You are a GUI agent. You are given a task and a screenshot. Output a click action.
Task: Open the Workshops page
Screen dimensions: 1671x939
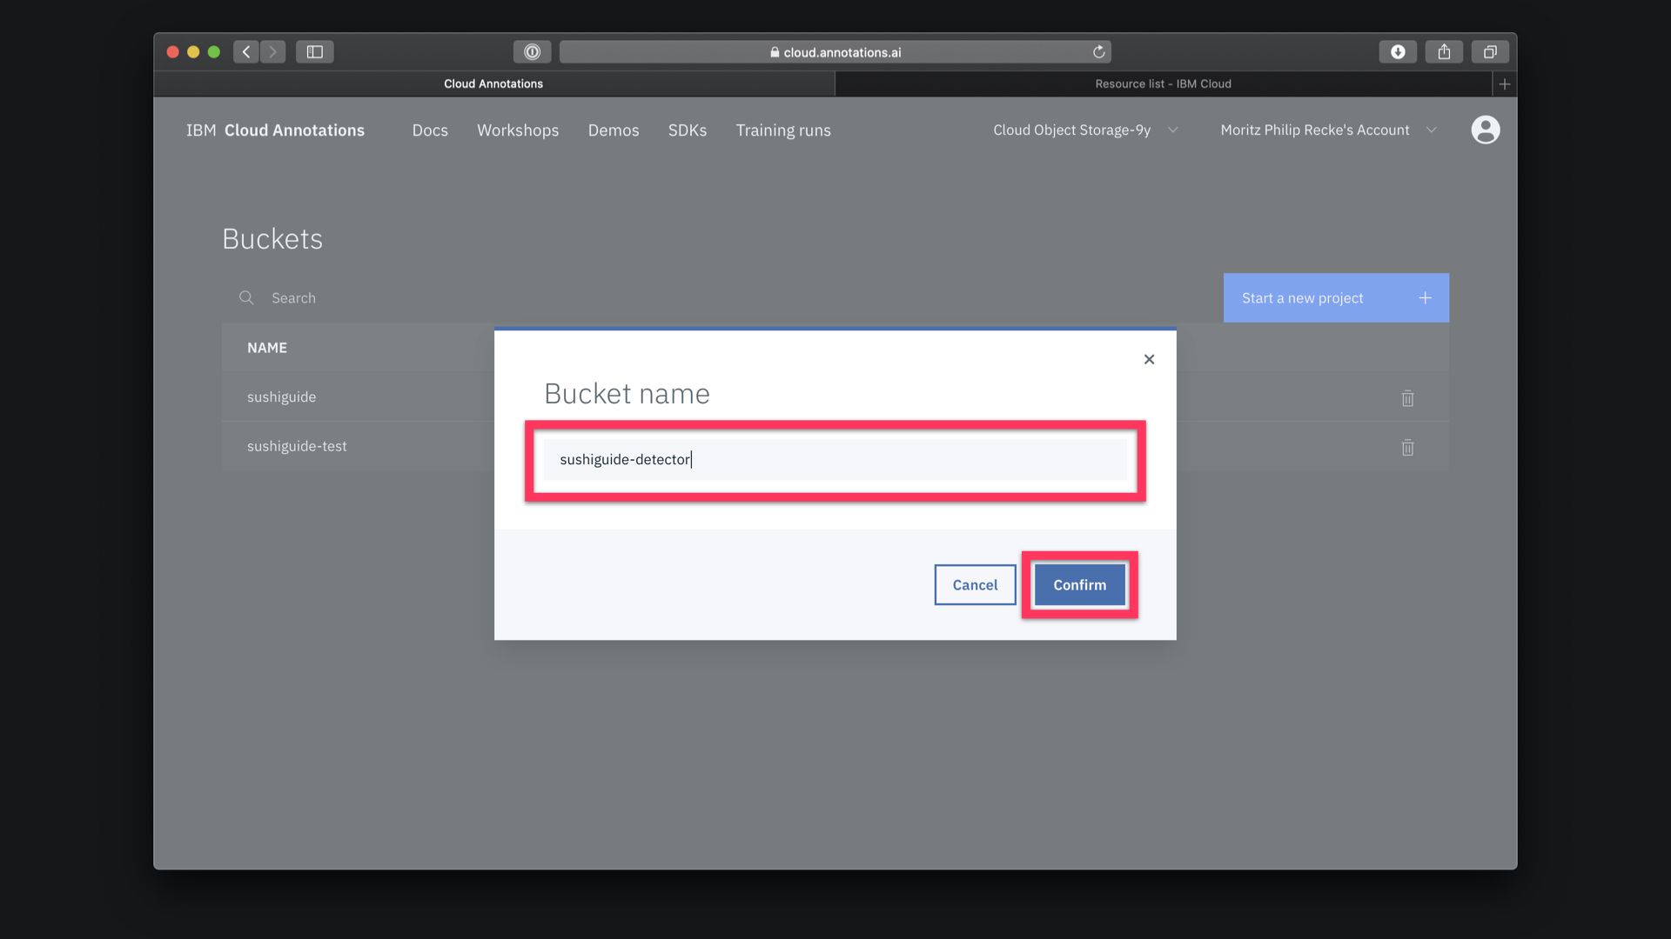point(518,130)
